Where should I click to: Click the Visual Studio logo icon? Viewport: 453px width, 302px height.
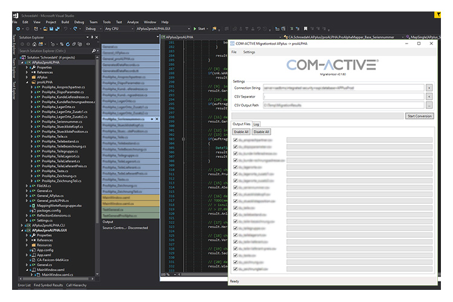tap(16, 16)
